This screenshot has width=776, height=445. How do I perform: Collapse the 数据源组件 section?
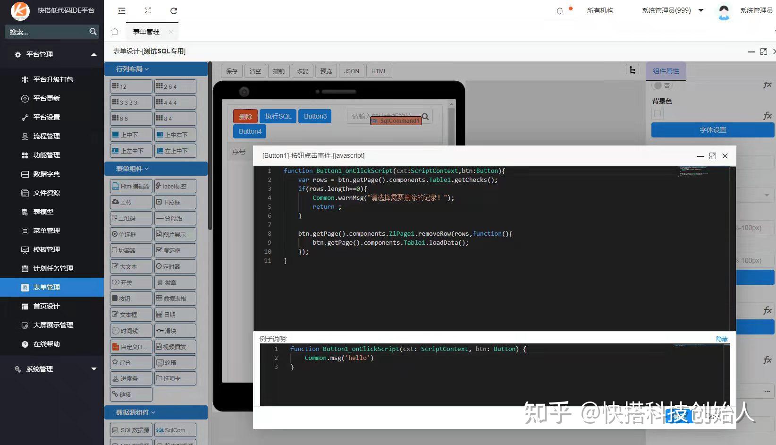point(156,412)
